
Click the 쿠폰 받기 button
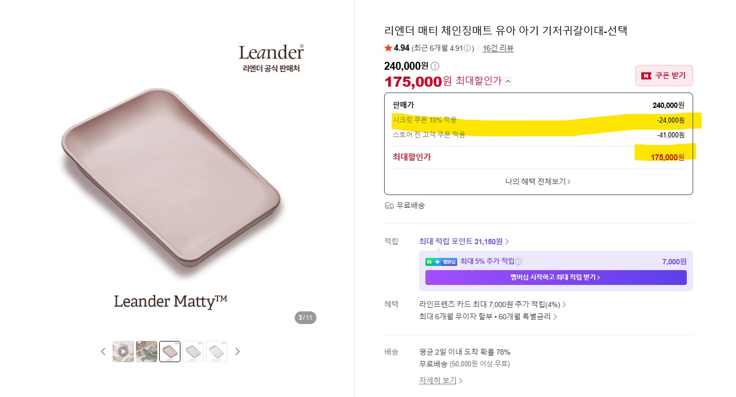[x=664, y=76]
